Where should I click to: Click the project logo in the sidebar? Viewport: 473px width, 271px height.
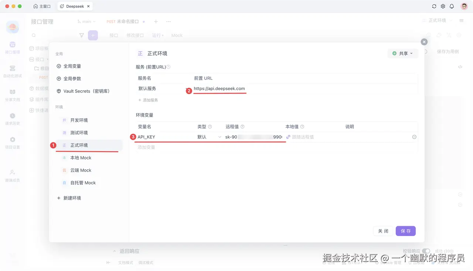point(13,27)
